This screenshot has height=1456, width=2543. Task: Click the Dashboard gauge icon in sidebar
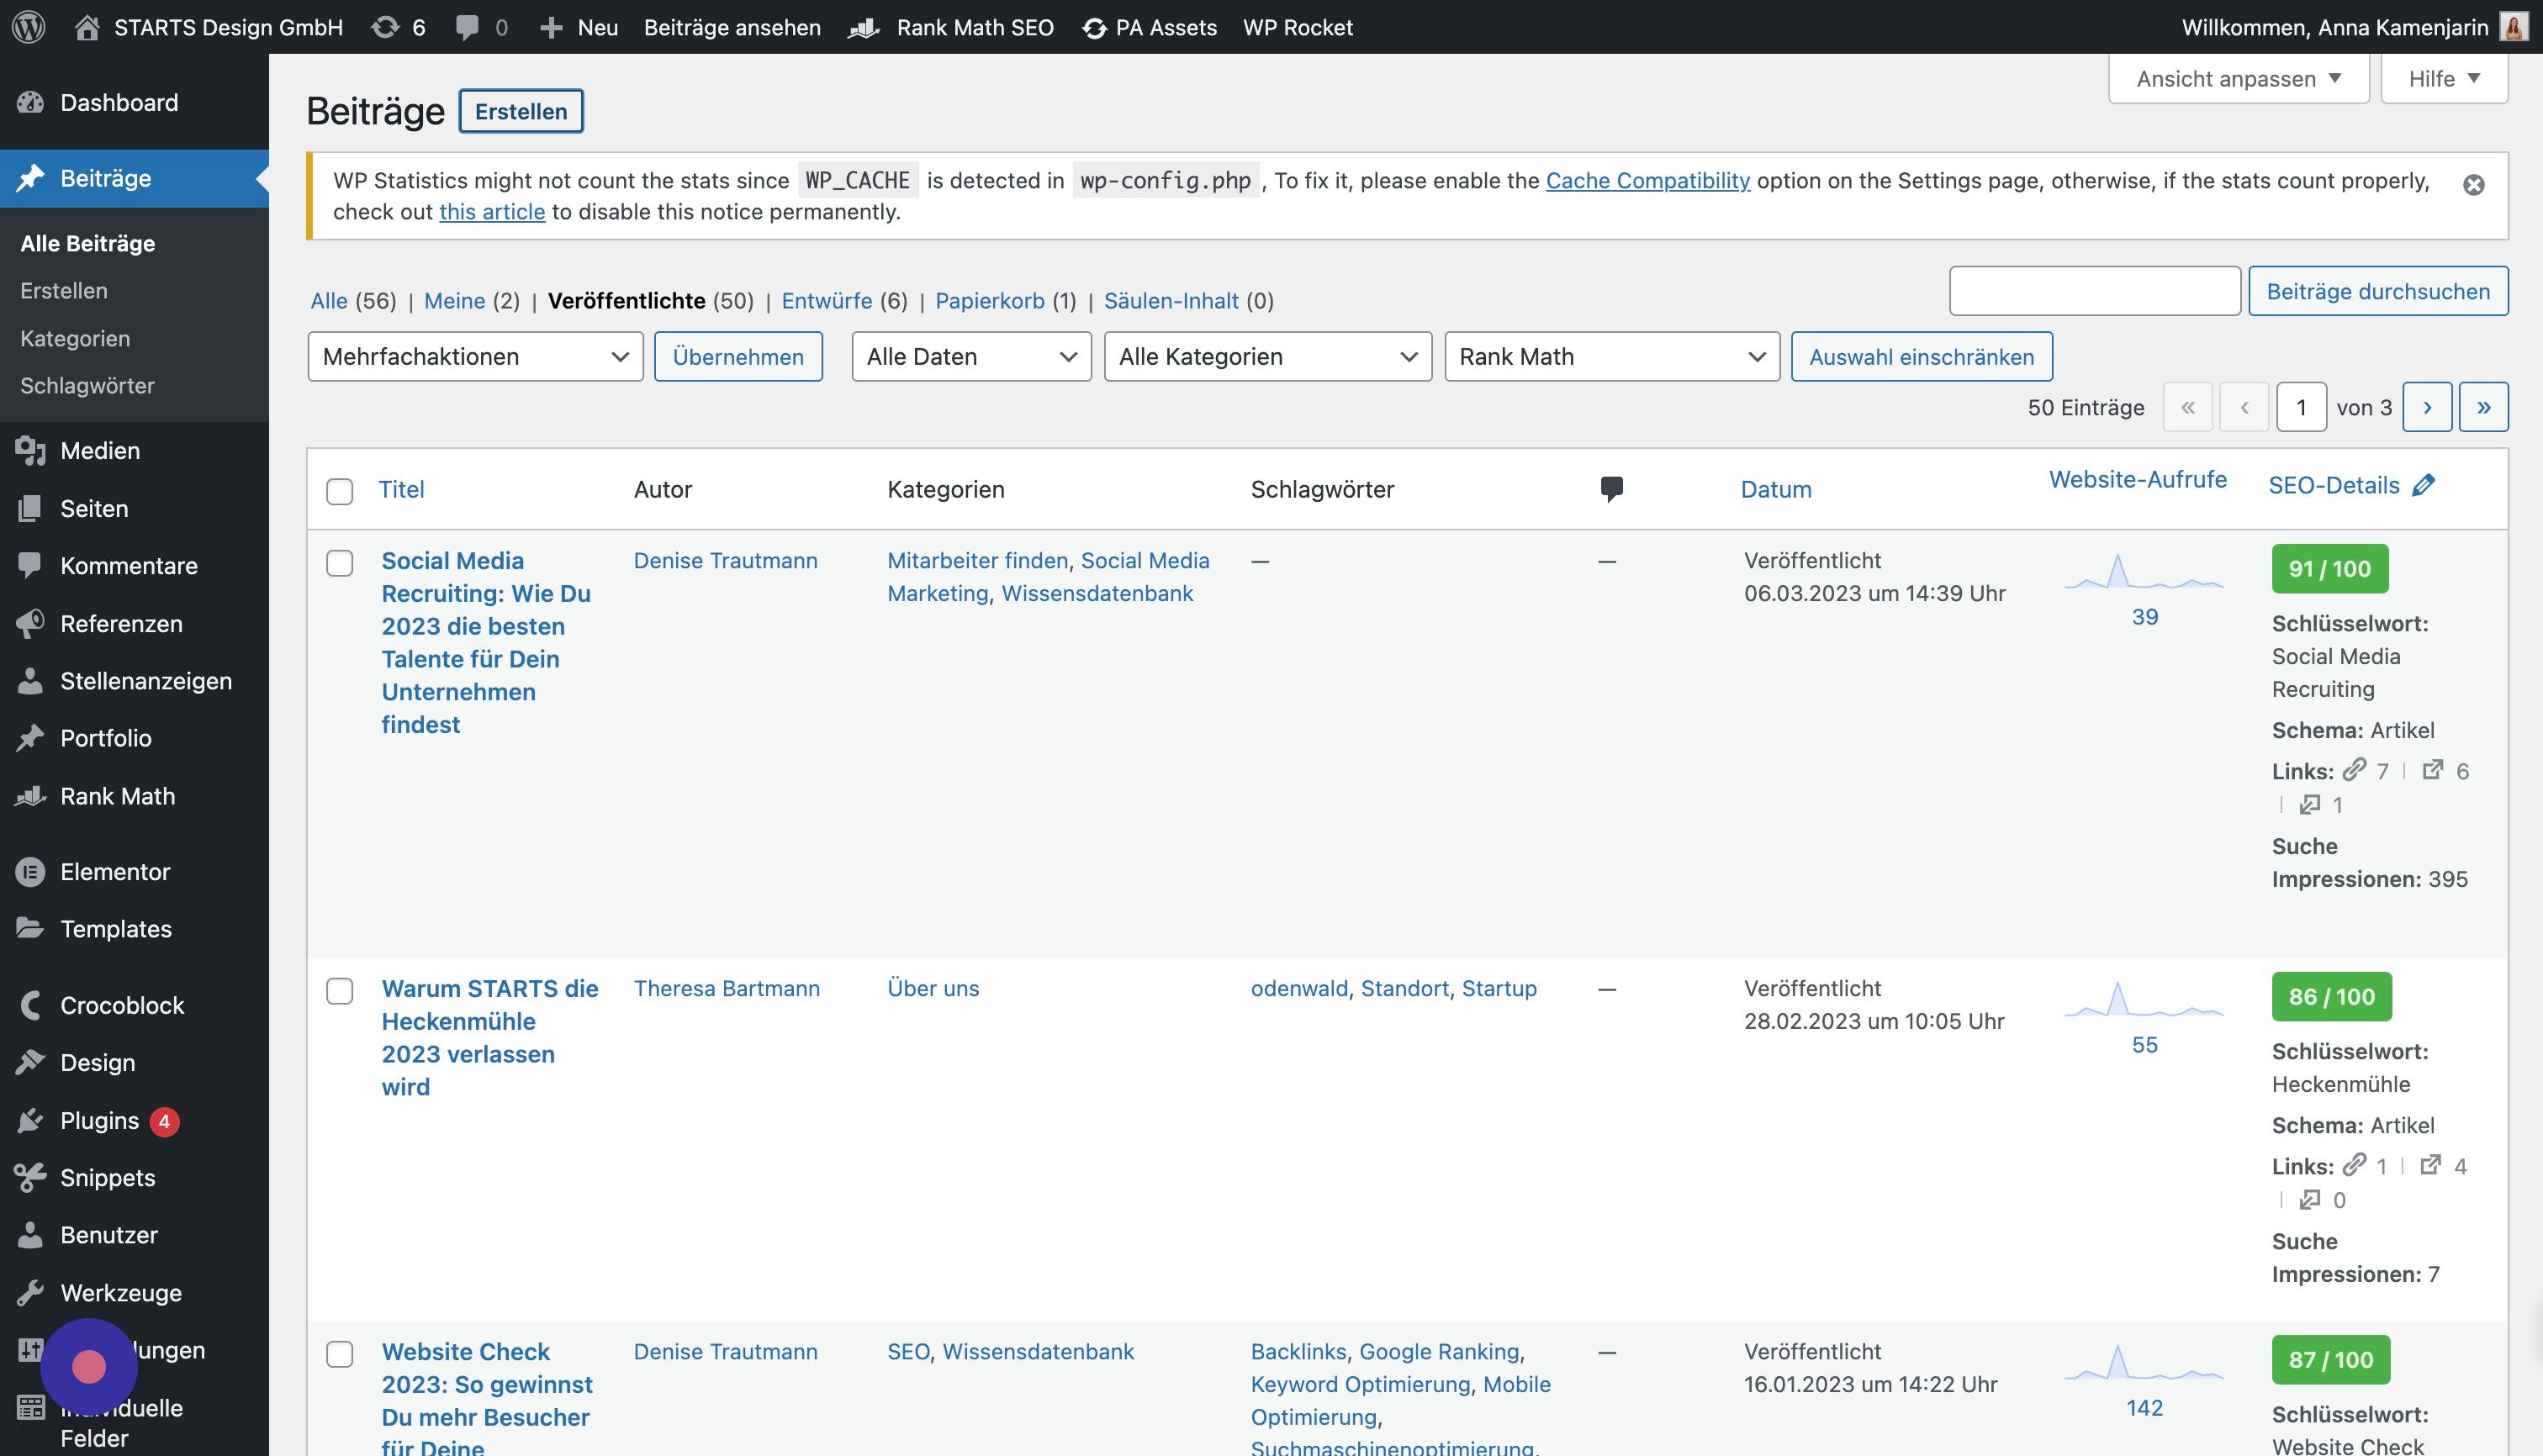point(31,102)
